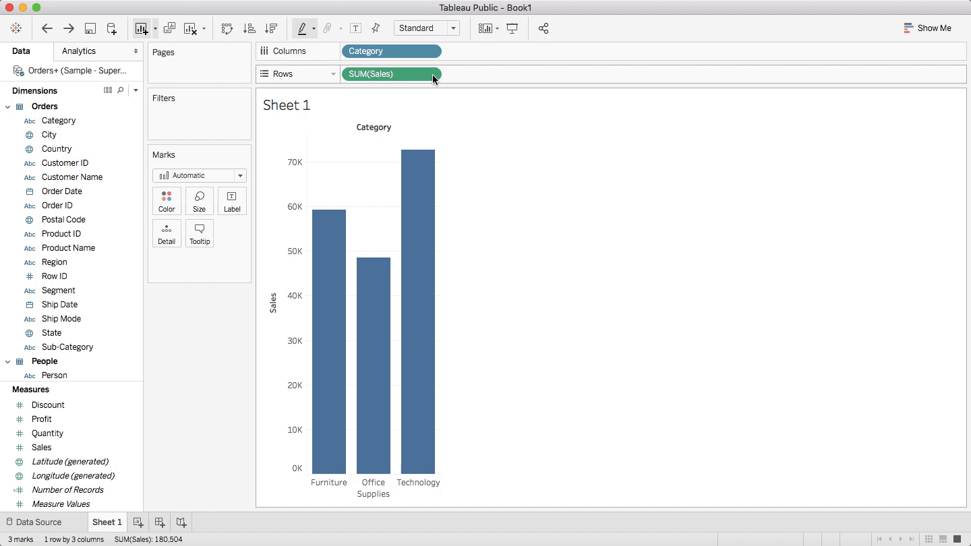Click the Group Members paperclip icon
Image resolution: width=971 pixels, height=546 pixels.
coord(327,28)
